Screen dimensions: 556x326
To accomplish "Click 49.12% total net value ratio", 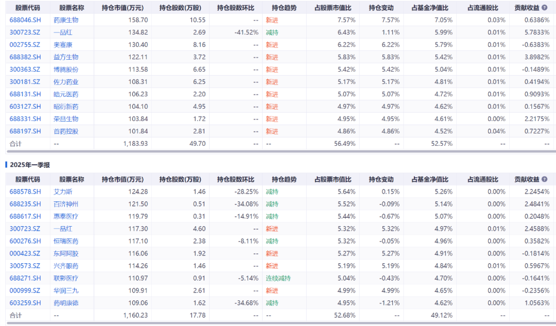I will point(442,315).
